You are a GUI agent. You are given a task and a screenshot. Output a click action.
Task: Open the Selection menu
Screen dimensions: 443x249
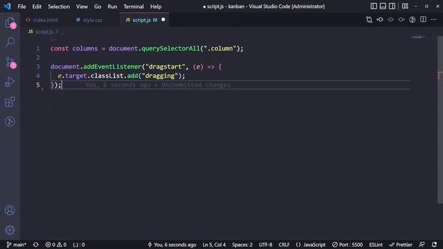click(59, 6)
